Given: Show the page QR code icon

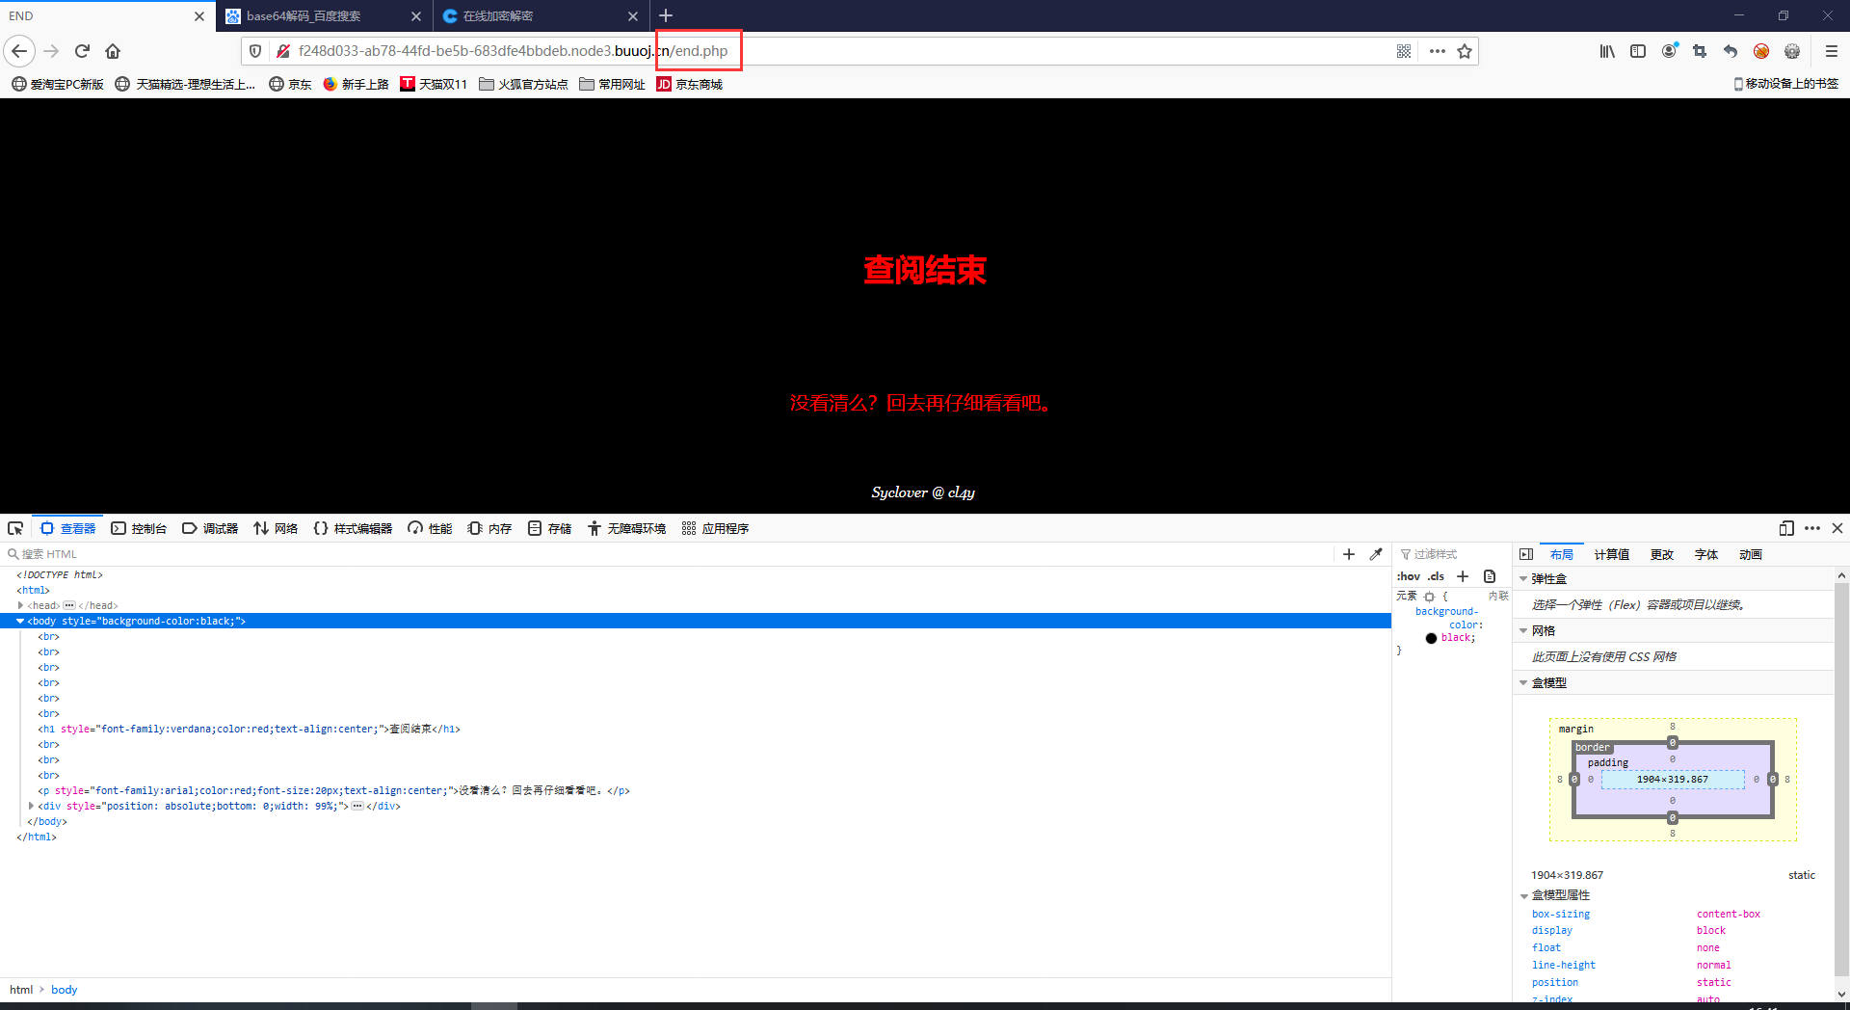Looking at the screenshot, I should click(x=1404, y=51).
